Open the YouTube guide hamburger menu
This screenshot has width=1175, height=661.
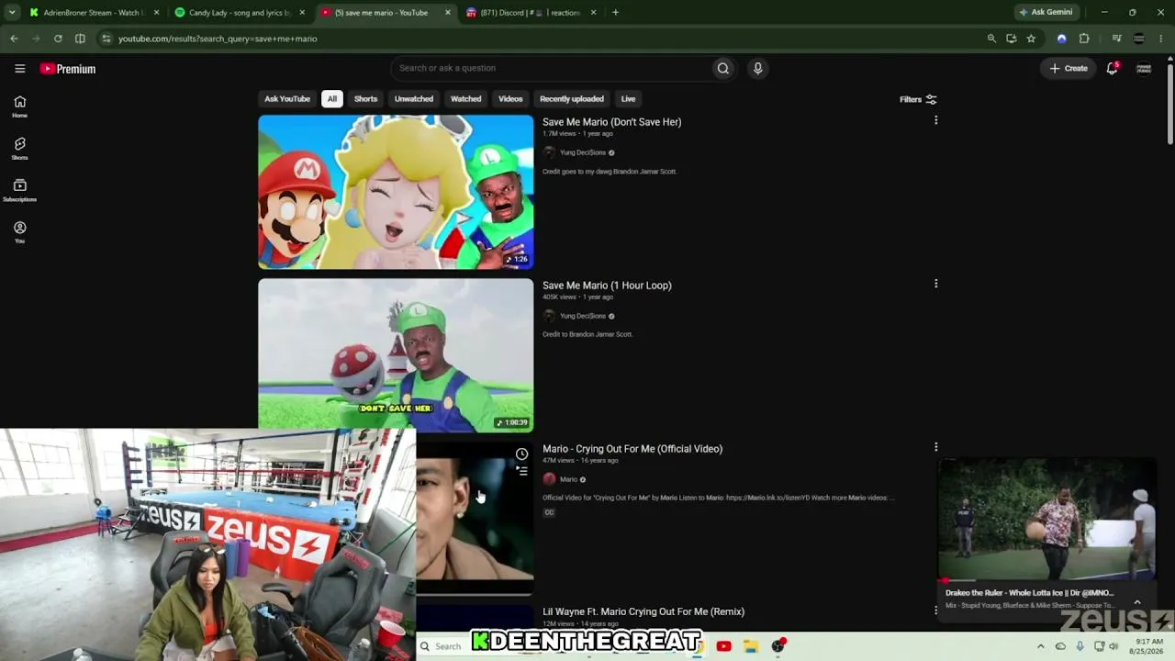19,69
